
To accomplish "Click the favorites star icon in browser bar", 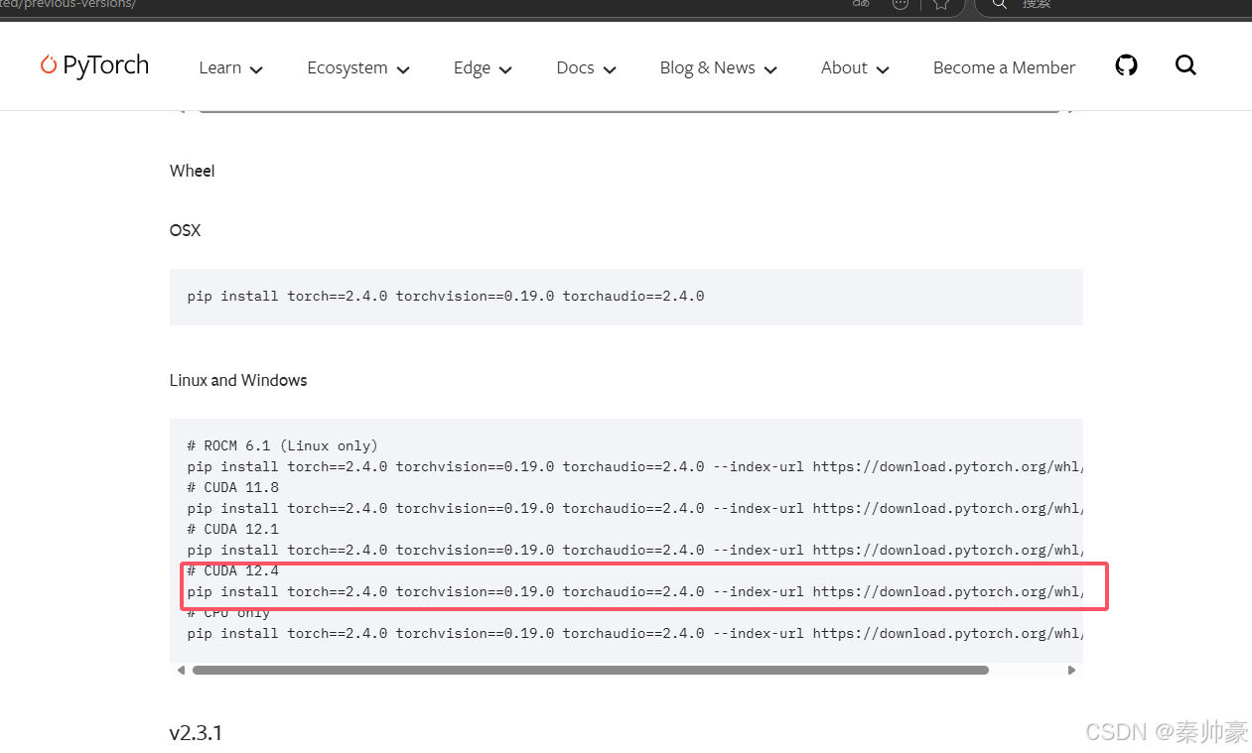I will [x=940, y=5].
